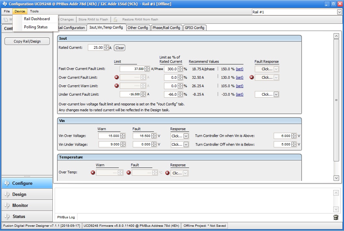Image resolution: width=344 pixels, height=231 pixels.
Task: Click the red R icon beside Over Current Warn Limit field
Action: (x=117, y=86)
